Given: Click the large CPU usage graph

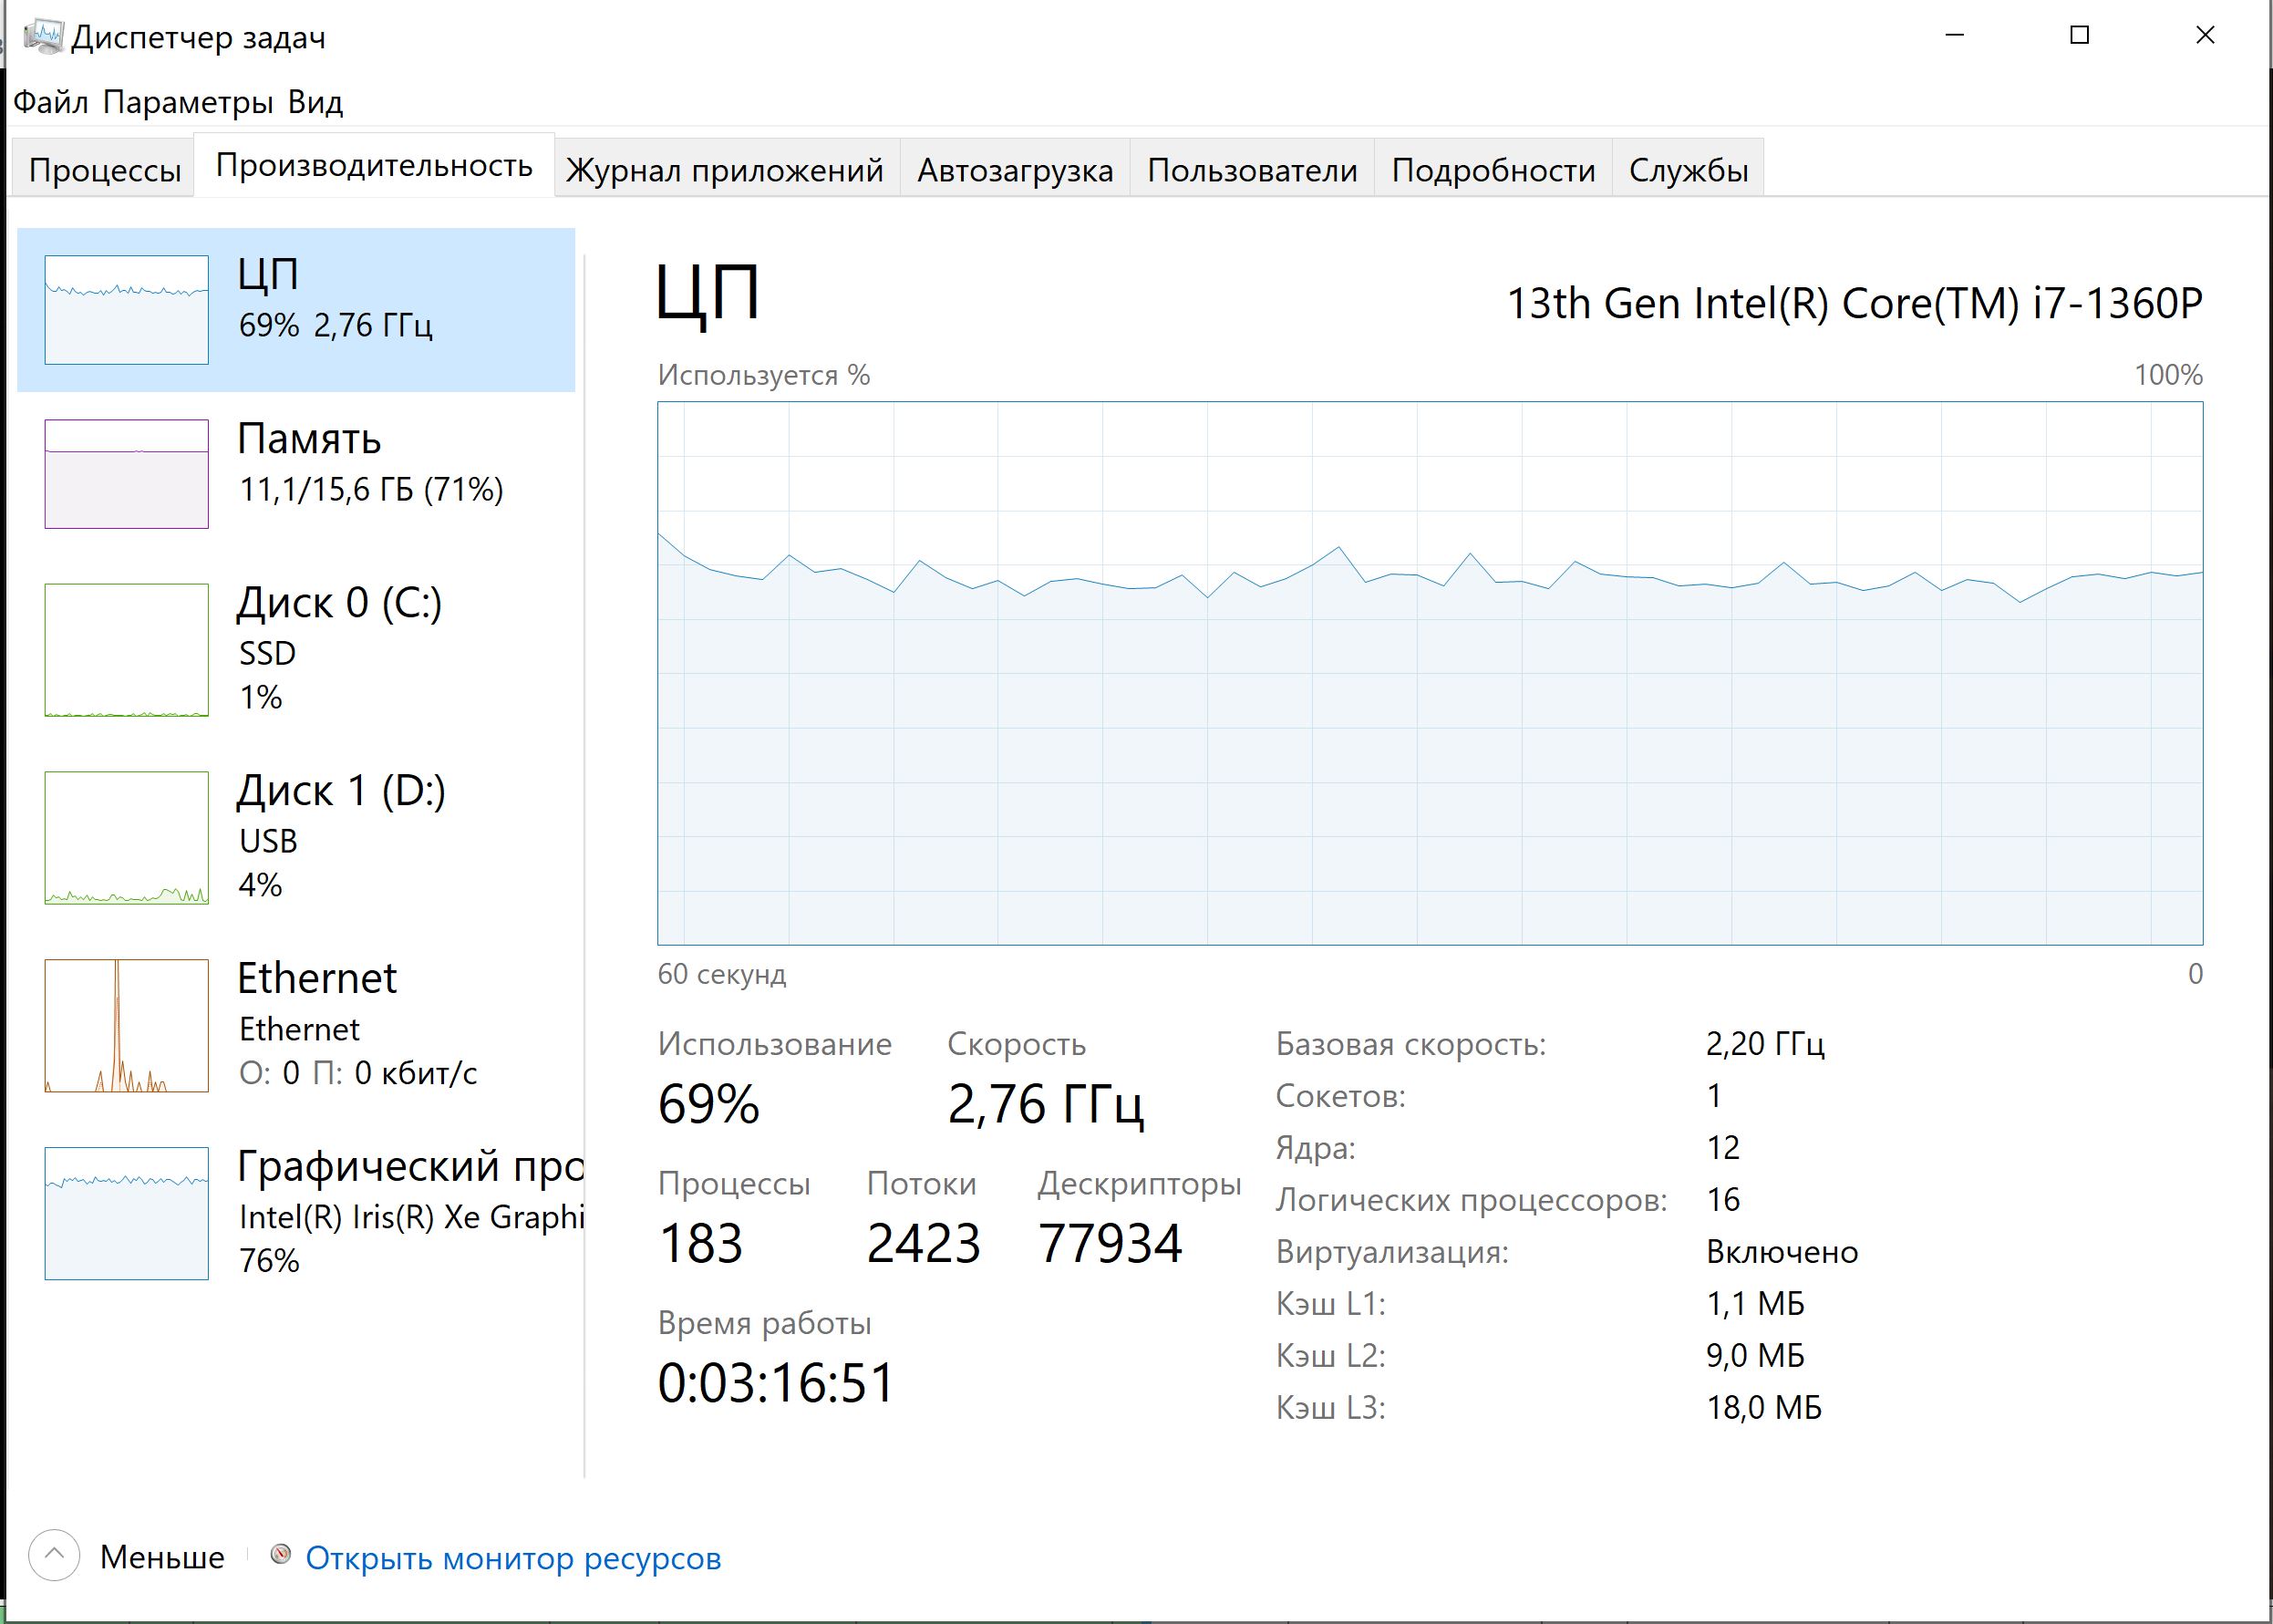Looking at the screenshot, I should pyautogui.click(x=1429, y=672).
